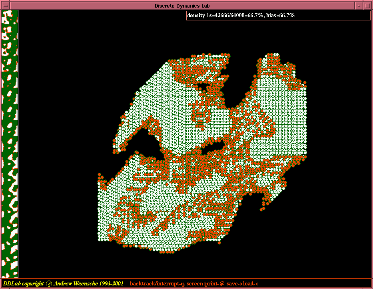Open the window menu button in title bar
Image resolution: width=373 pixels, height=289 pixels.
pos(6,6)
